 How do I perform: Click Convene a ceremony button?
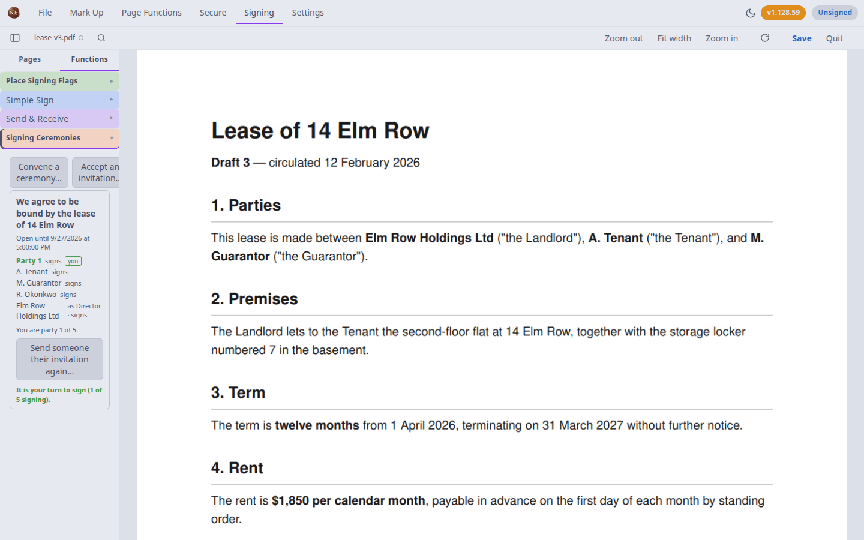(x=39, y=173)
